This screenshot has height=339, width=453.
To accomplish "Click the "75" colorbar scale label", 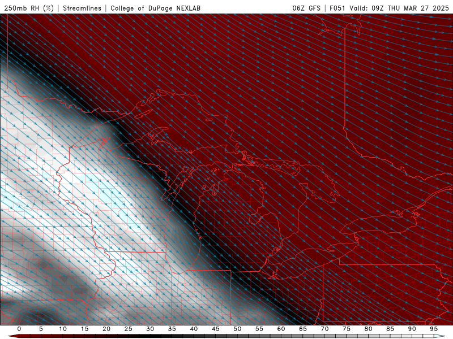I will point(347,329).
